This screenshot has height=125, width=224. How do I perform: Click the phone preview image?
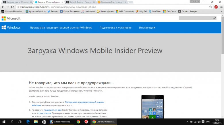click(x=152, y=107)
